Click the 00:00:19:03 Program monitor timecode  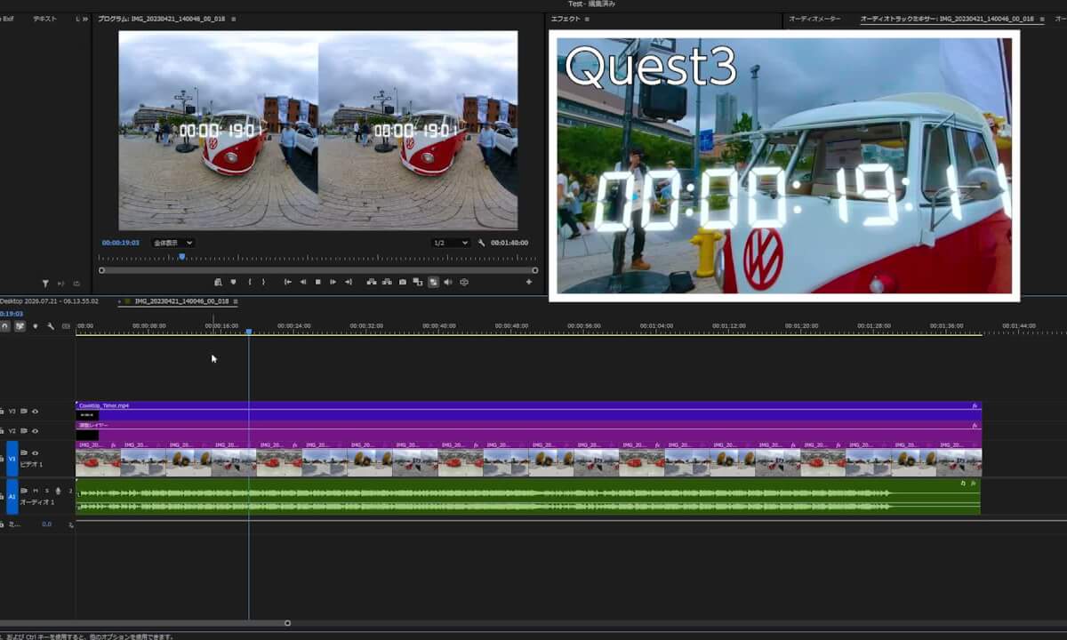tap(120, 243)
